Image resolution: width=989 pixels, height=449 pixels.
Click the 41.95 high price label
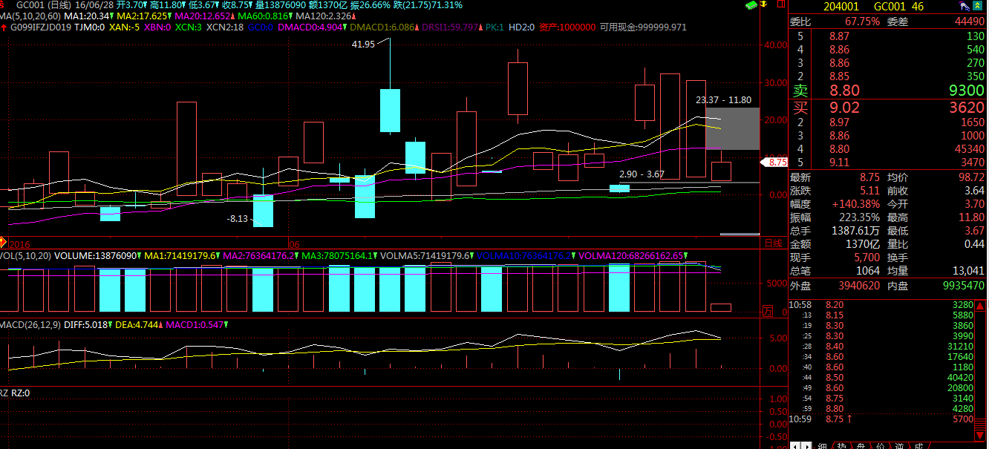pos(363,45)
